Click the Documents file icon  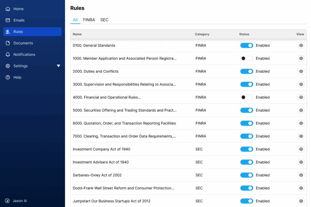tap(8, 43)
